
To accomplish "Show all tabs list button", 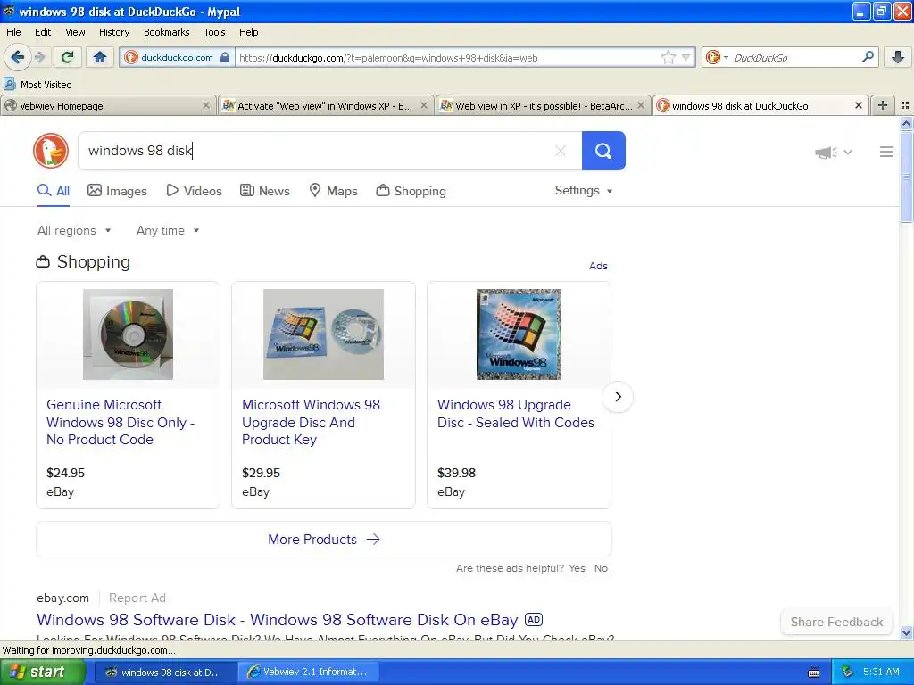I will pyautogui.click(x=905, y=105).
